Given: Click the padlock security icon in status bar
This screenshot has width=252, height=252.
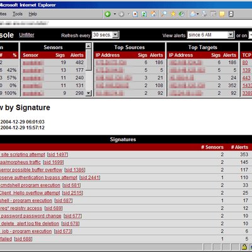Looking at the screenshot, I should [x=244, y=247].
